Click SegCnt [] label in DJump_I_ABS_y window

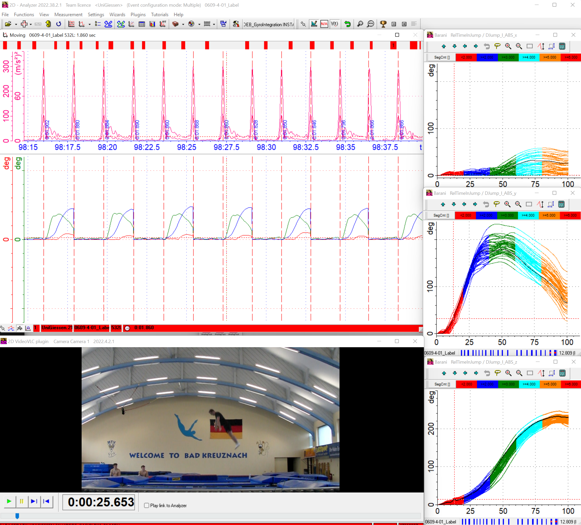(x=441, y=216)
